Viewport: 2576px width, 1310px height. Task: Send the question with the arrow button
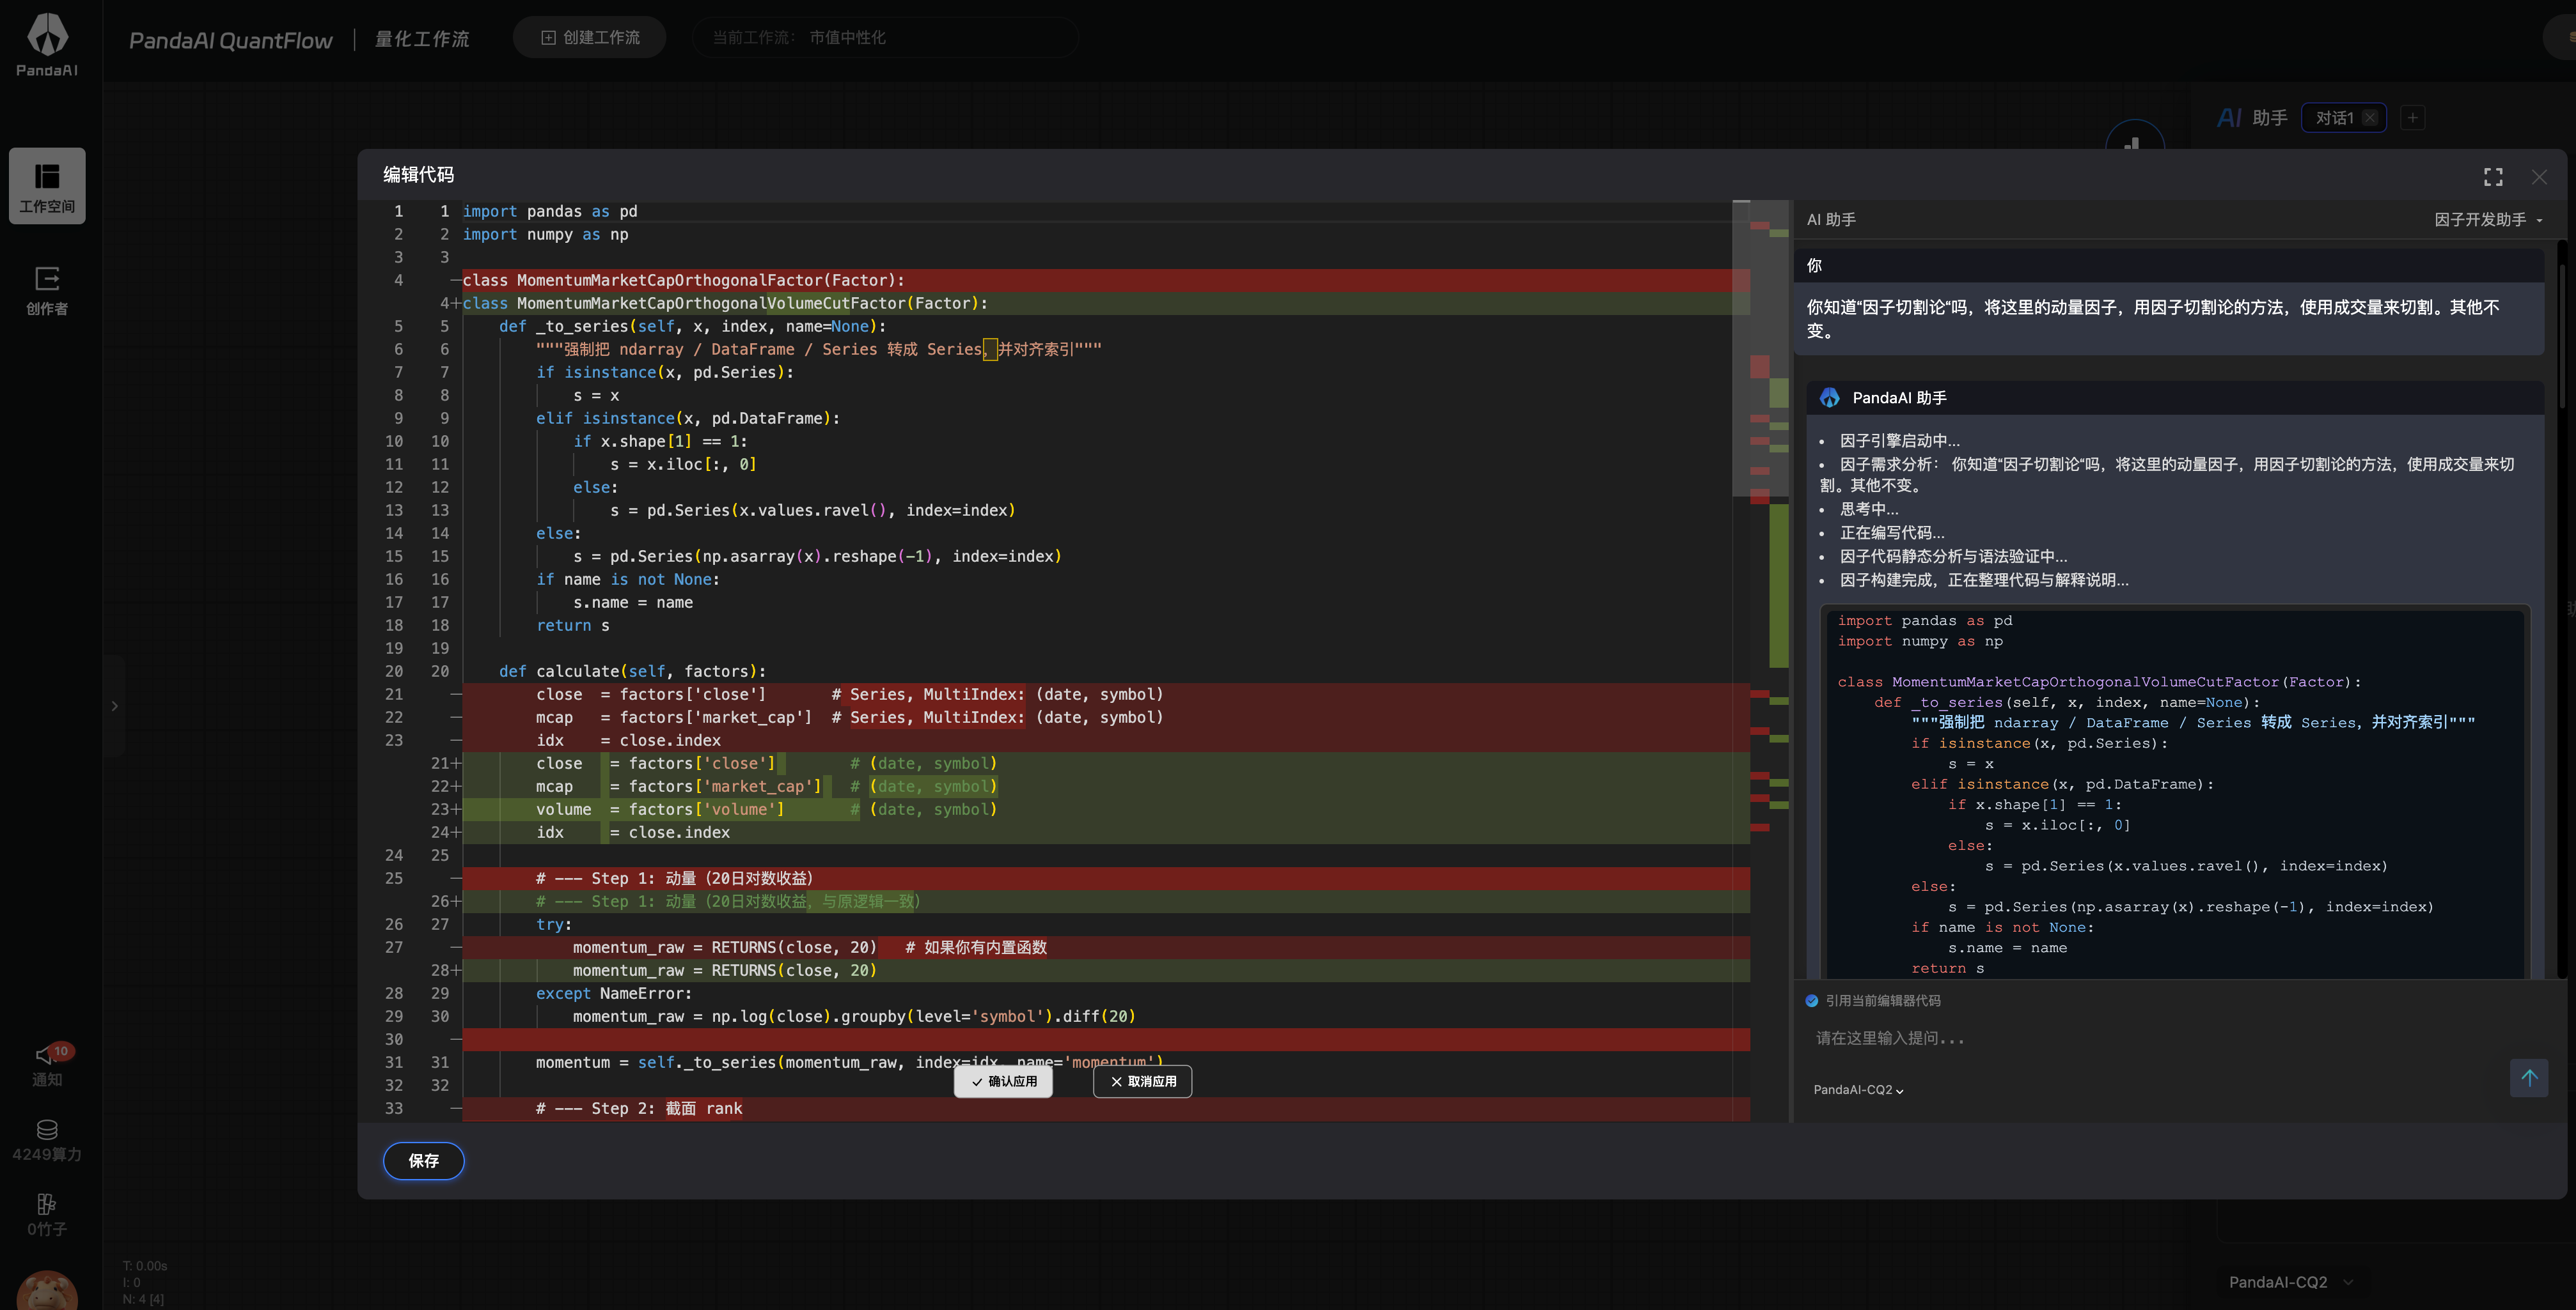coord(2529,1077)
